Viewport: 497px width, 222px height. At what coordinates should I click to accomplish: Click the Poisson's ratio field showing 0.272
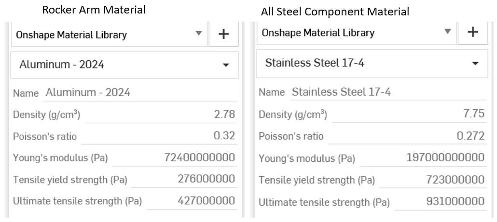click(x=470, y=136)
